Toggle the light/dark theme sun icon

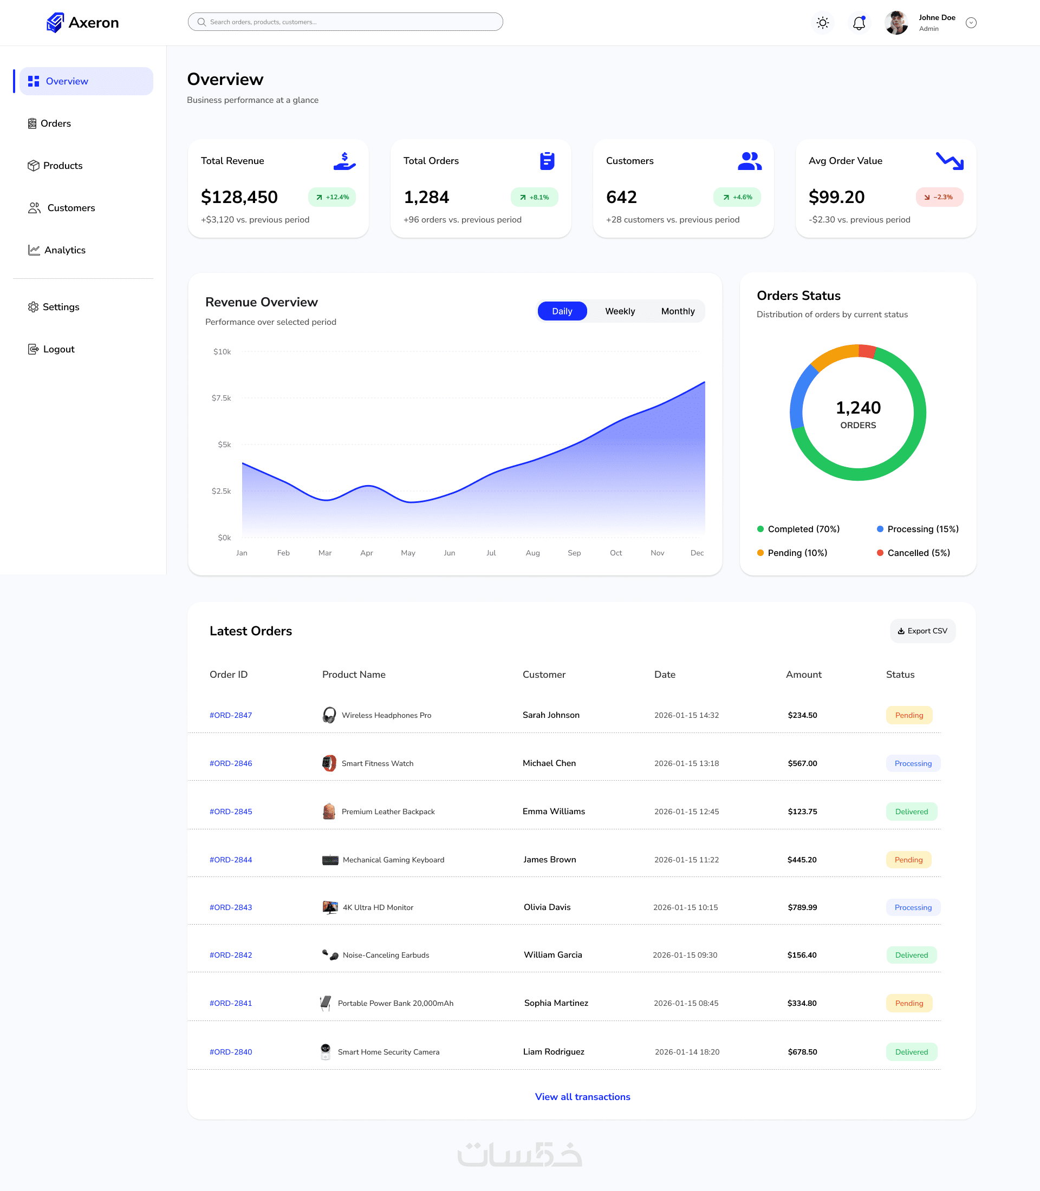[x=822, y=23]
